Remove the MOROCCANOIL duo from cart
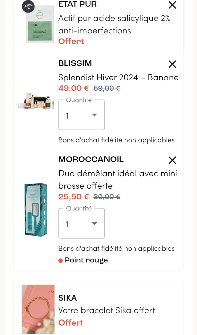 point(172,160)
